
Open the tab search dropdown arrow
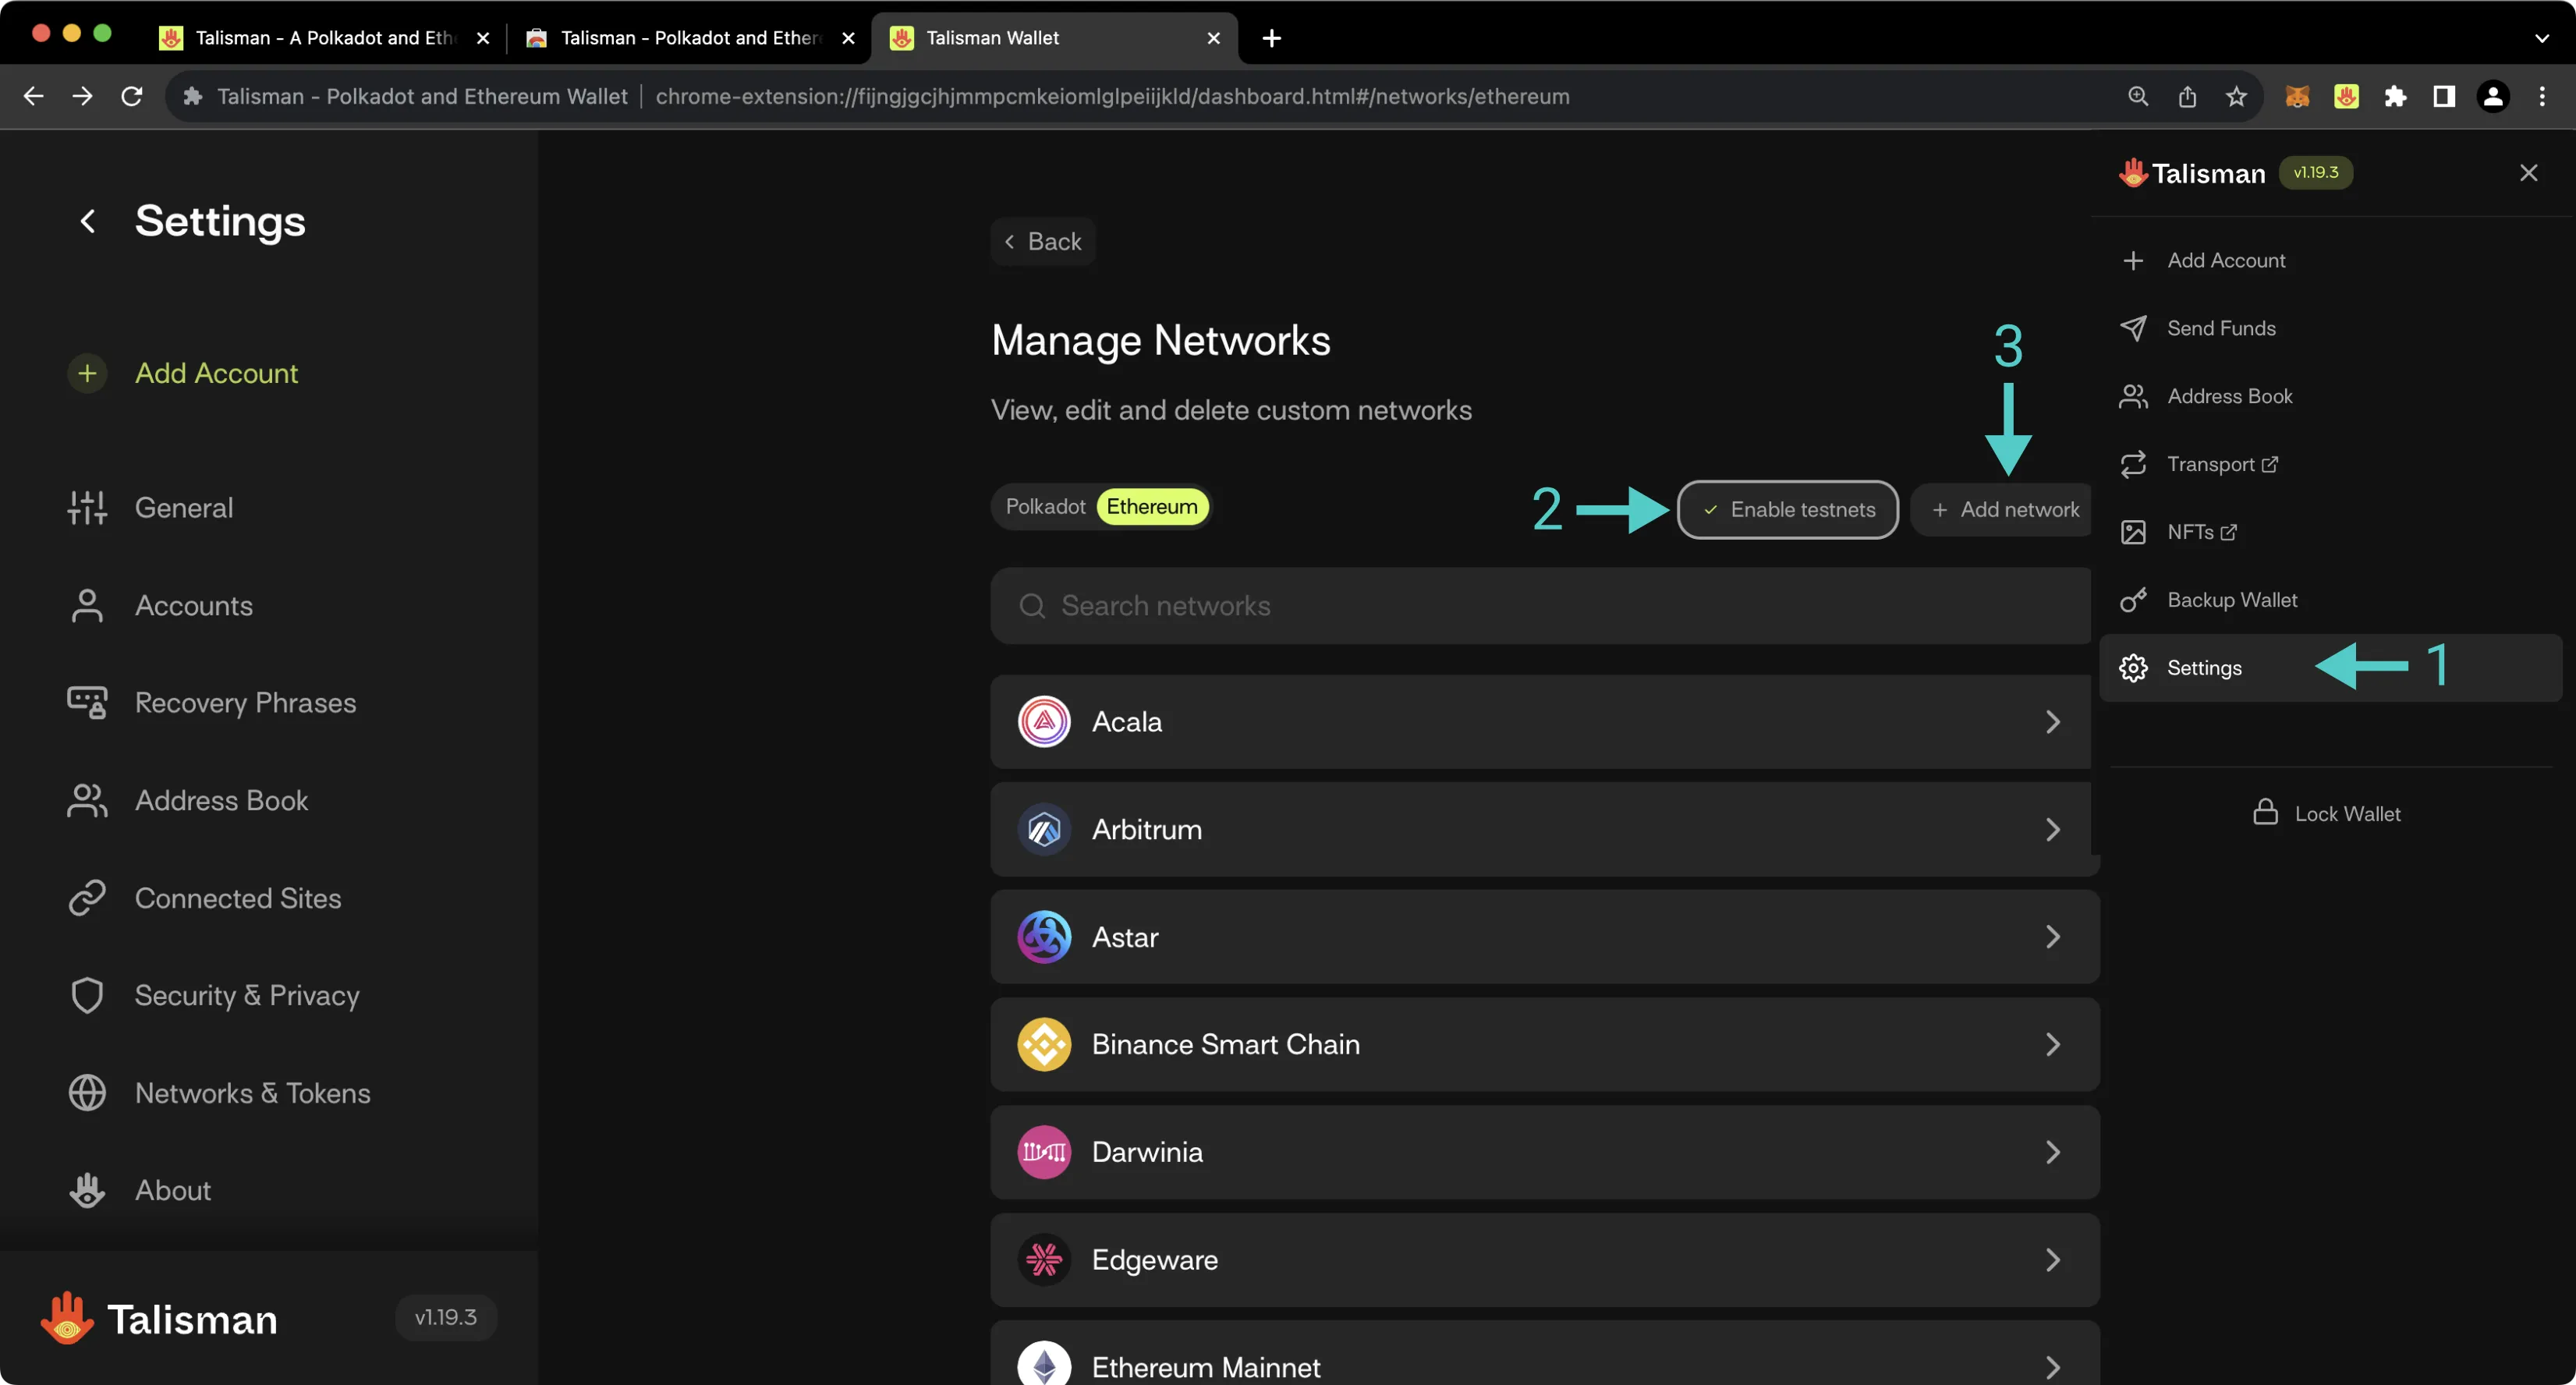point(2541,38)
